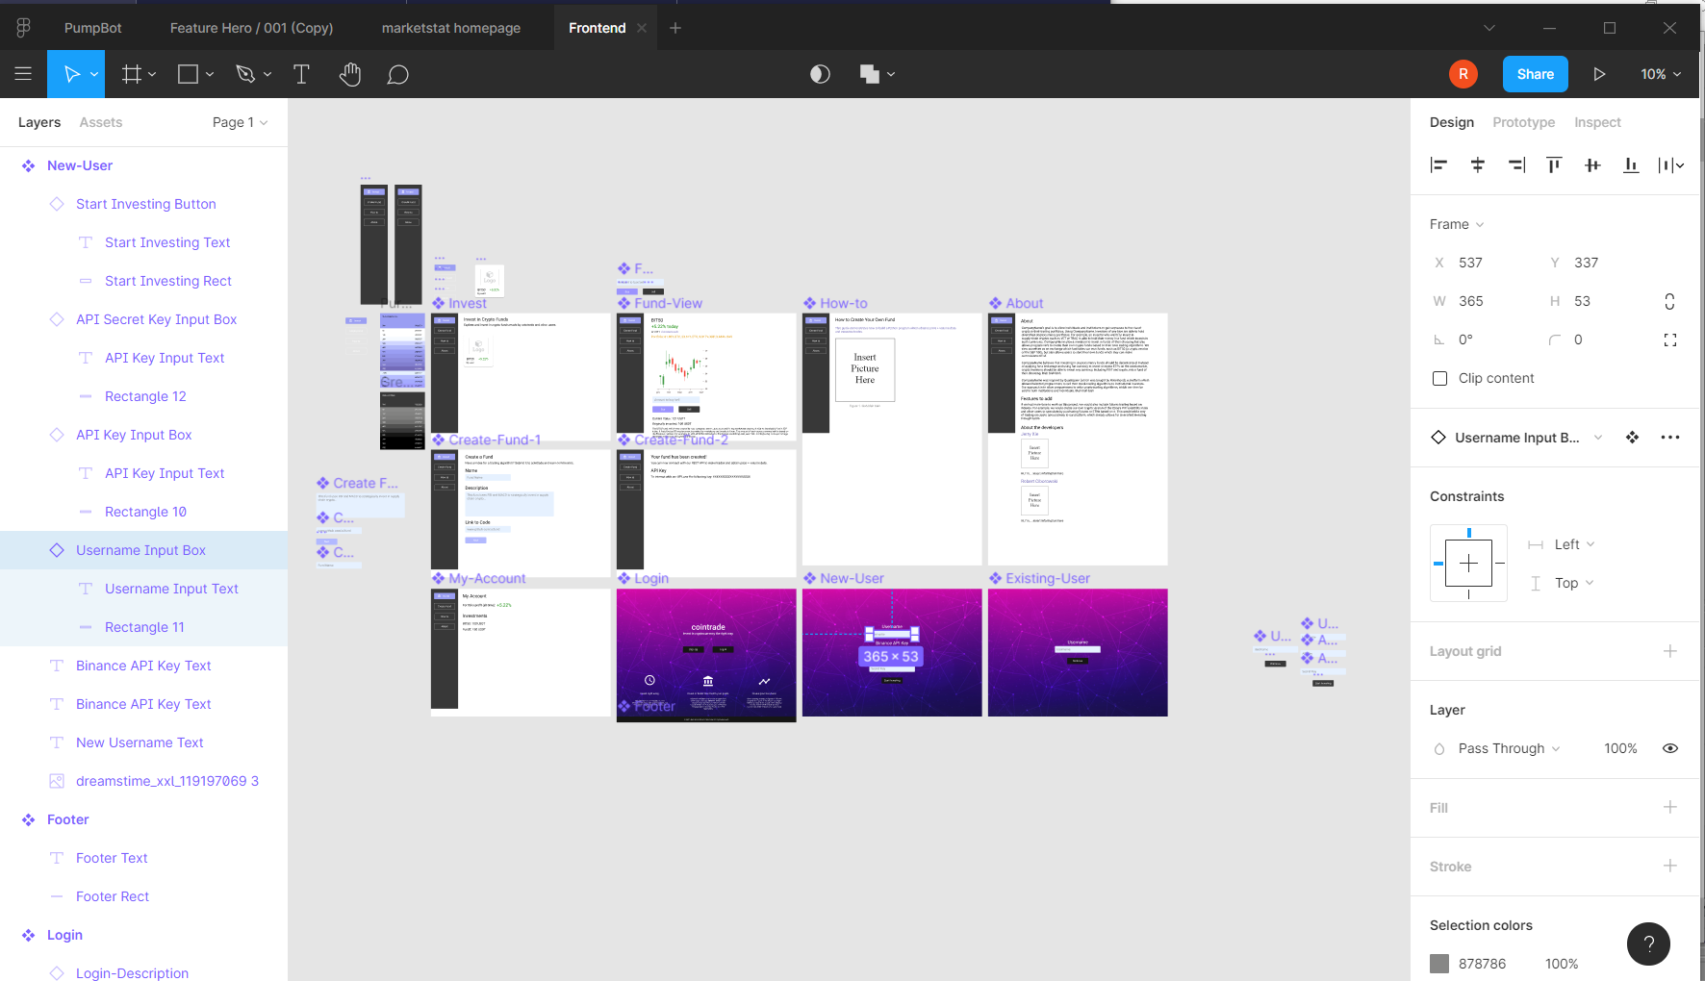Click independent corners icon
This screenshot has height=981, width=1705.
(1669, 340)
